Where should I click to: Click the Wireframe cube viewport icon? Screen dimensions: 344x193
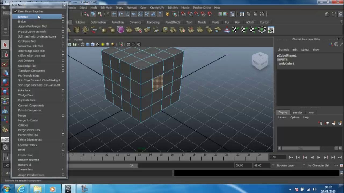83,44
